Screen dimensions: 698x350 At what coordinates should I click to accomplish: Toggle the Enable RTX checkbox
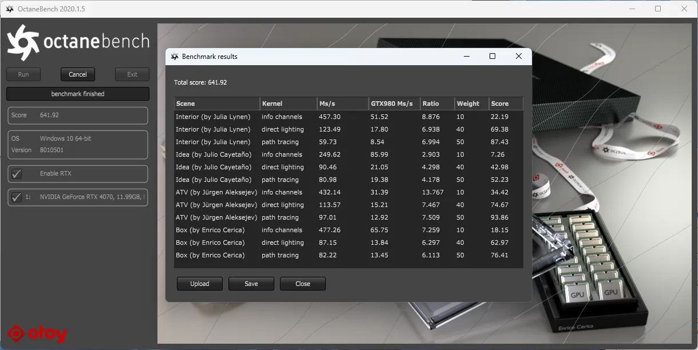click(17, 174)
